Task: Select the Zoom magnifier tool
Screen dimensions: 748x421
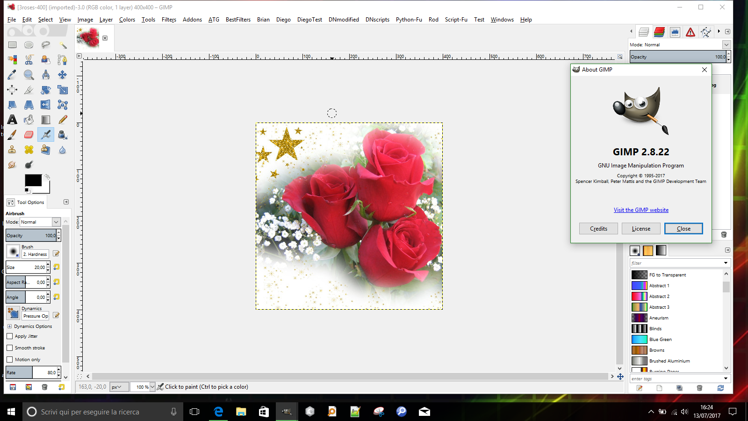Action: 29,75
